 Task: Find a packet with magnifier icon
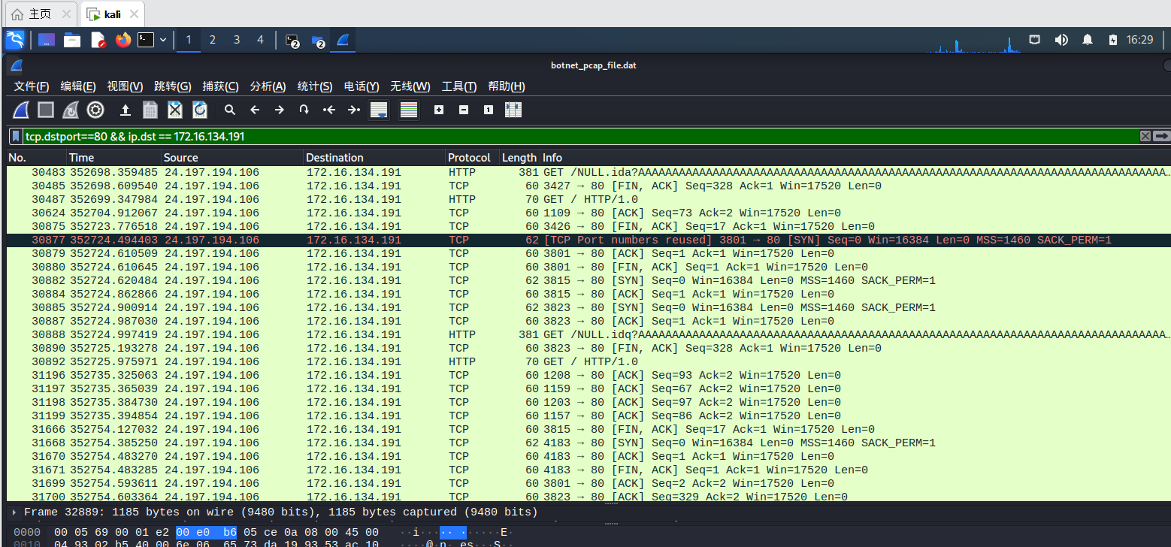230,110
